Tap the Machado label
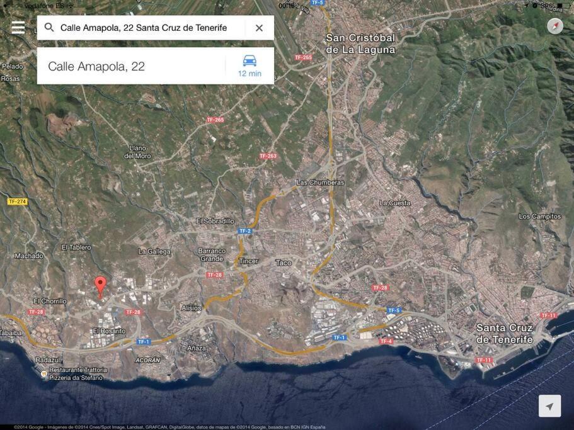 [x=29, y=256]
